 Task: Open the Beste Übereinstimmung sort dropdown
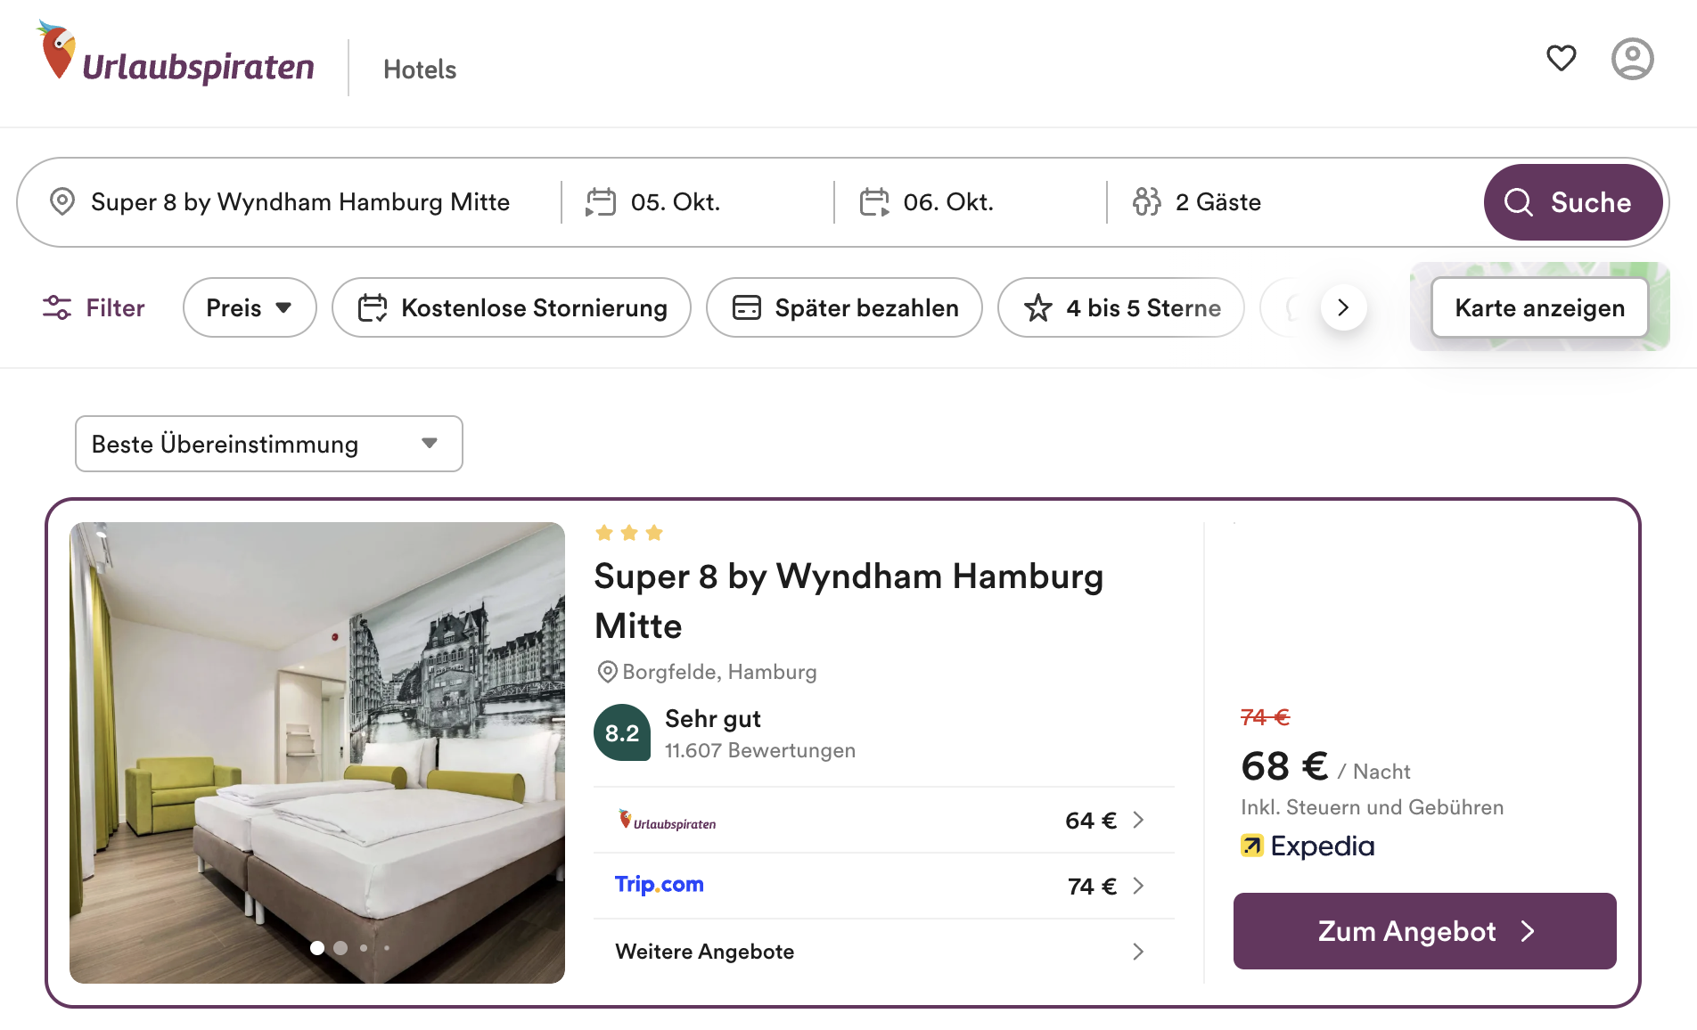(268, 444)
